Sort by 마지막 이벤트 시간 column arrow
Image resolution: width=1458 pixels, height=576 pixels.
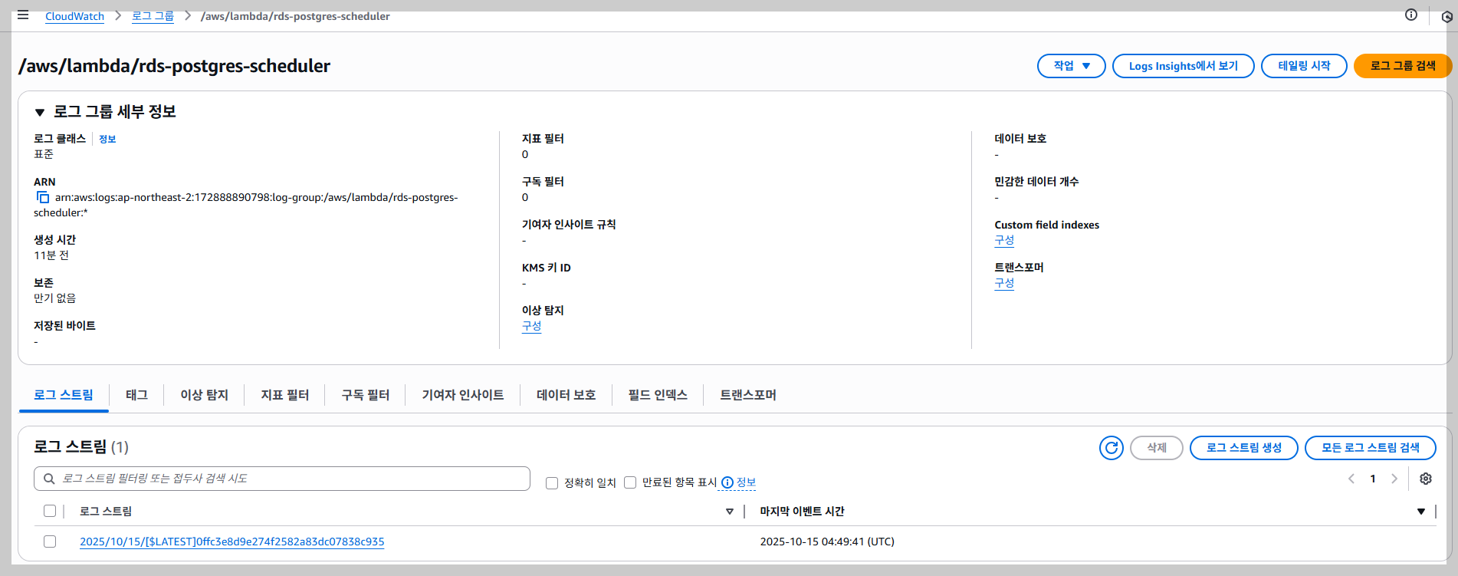tap(1421, 512)
